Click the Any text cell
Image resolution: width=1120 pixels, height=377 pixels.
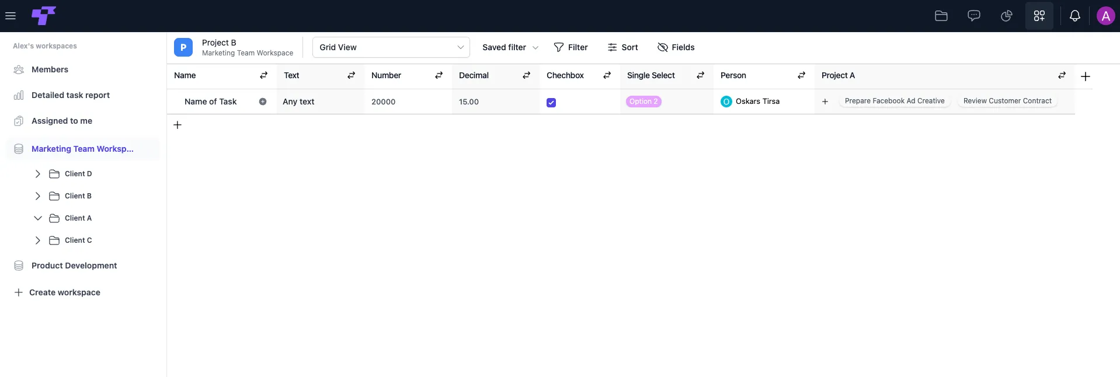(x=321, y=102)
